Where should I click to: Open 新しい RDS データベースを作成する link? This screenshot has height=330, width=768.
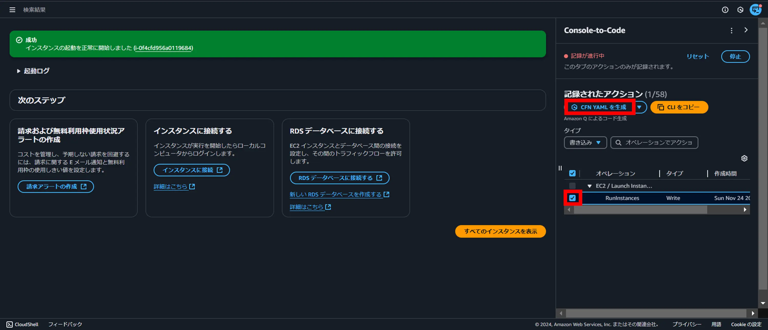(x=339, y=195)
